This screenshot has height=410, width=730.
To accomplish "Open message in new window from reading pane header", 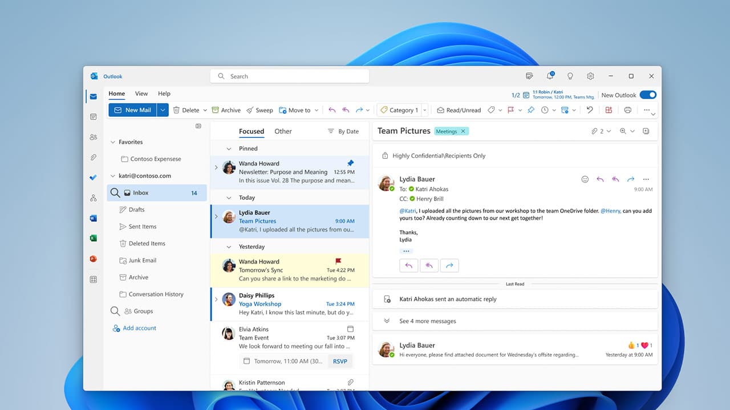I will (x=646, y=131).
